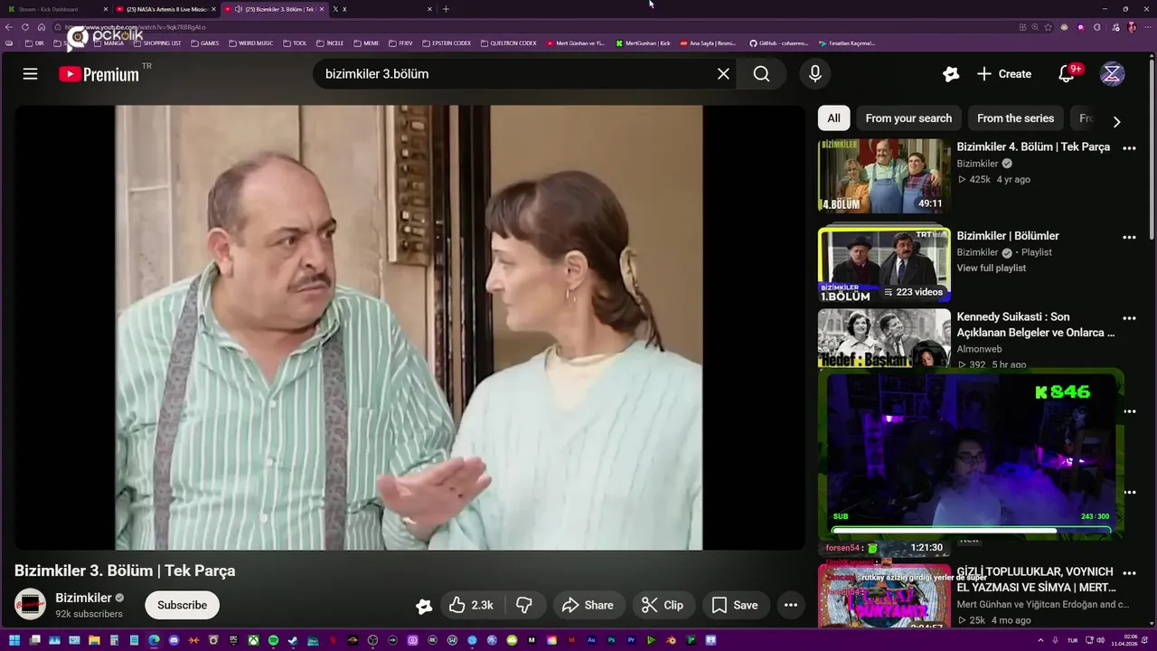Select the From the series chip
Image resolution: width=1157 pixels, height=651 pixels.
coord(1015,118)
